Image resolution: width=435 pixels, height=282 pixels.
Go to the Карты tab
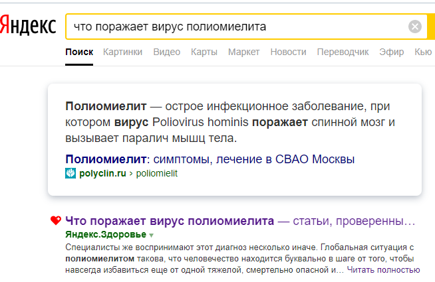204,52
